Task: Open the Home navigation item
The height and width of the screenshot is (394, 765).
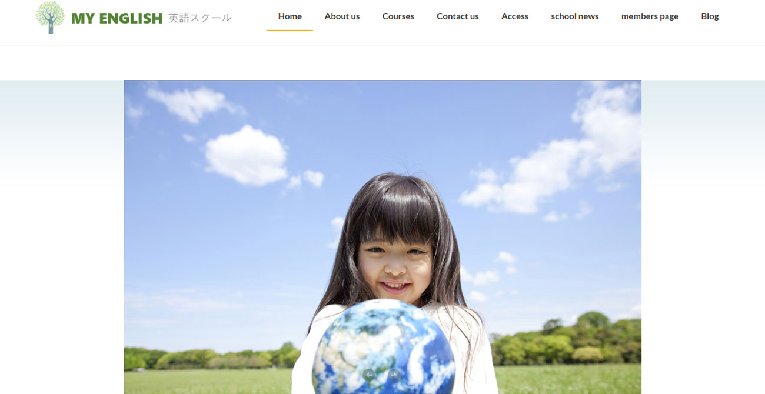Action: 290,16
